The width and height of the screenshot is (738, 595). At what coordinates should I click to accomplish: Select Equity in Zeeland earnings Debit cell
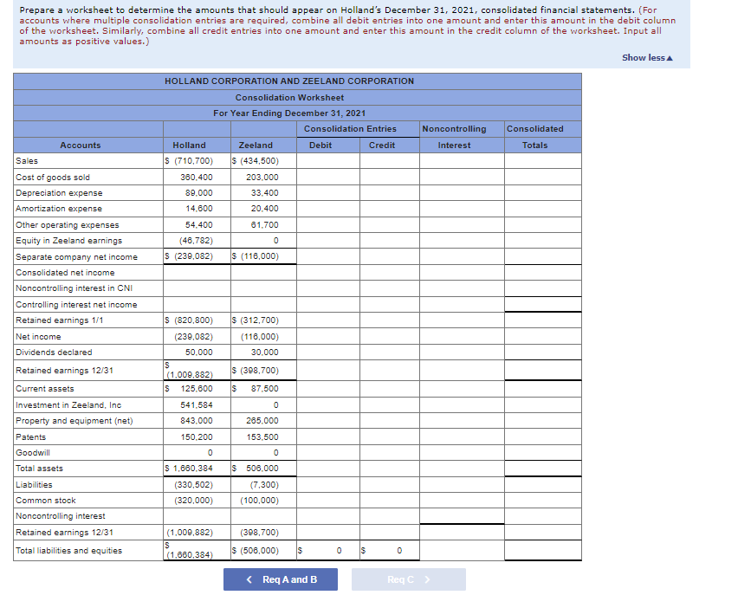[x=328, y=241]
